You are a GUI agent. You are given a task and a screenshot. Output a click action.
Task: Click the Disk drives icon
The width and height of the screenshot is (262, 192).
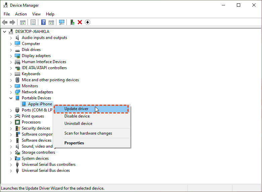[17, 50]
